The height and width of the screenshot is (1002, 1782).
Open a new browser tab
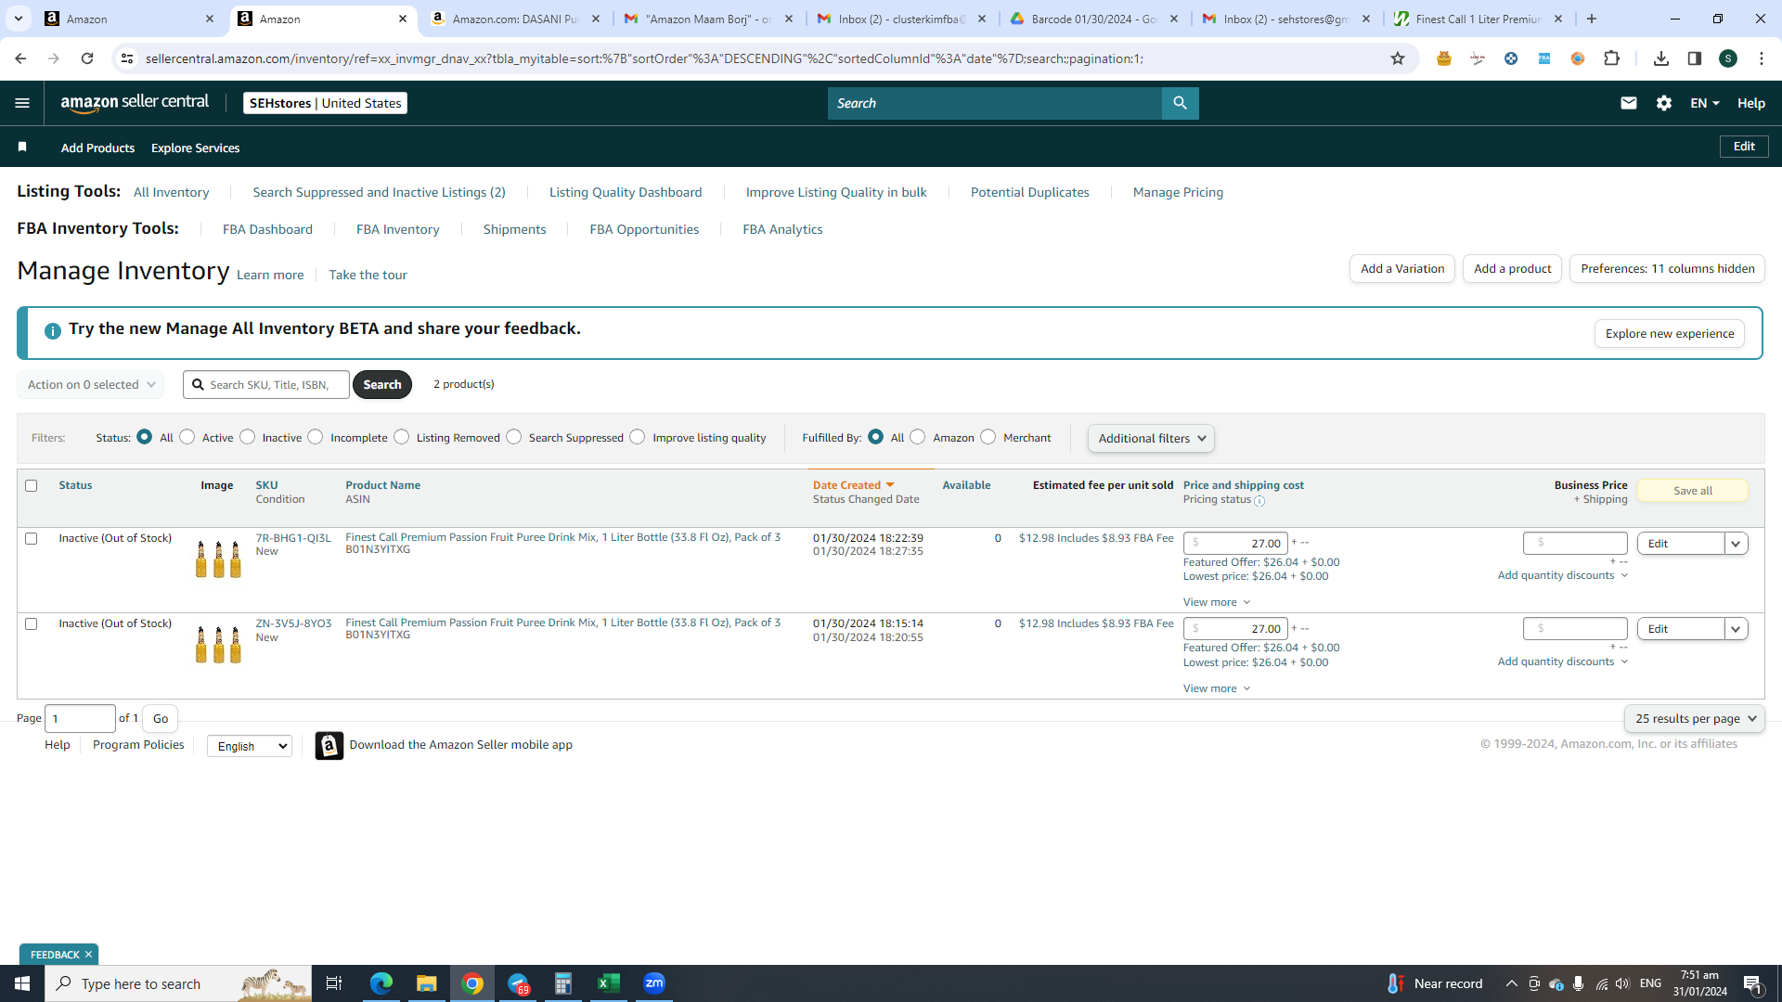(x=1592, y=19)
